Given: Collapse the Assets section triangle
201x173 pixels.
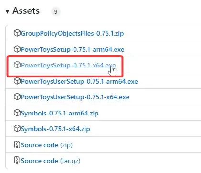Looking at the screenshot, I should [x=7, y=11].
